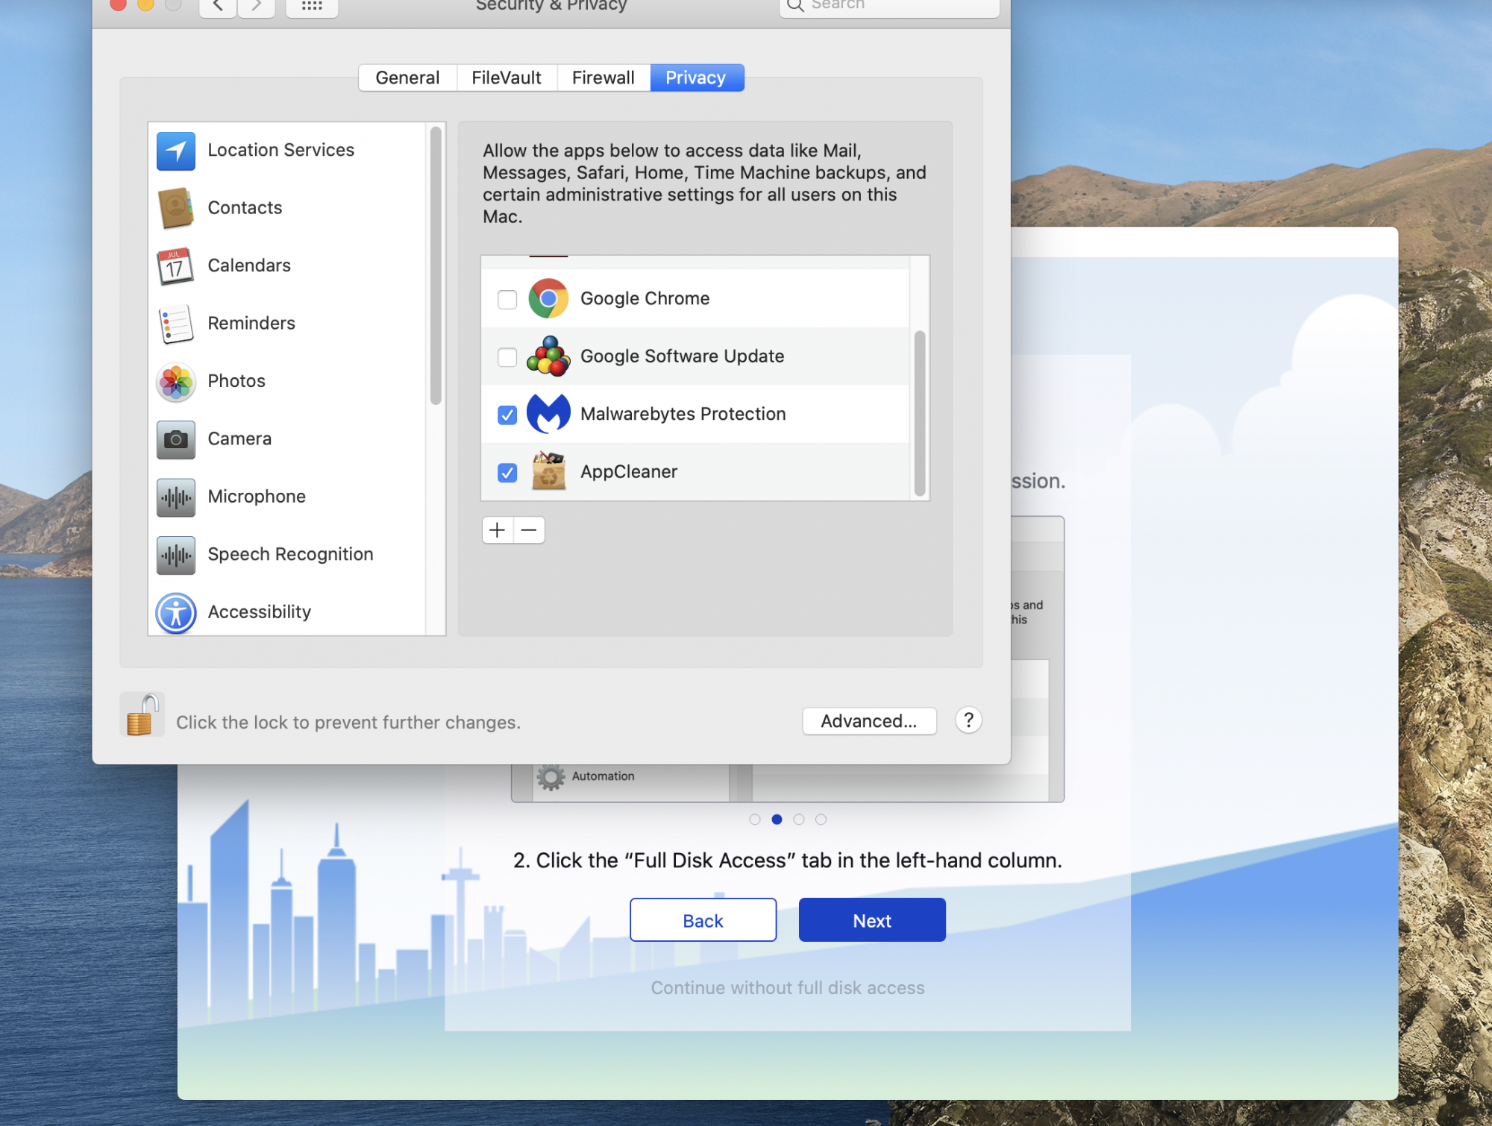1492x1126 pixels.
Task: Click the app list scrollbar
Action: point(920,414)
